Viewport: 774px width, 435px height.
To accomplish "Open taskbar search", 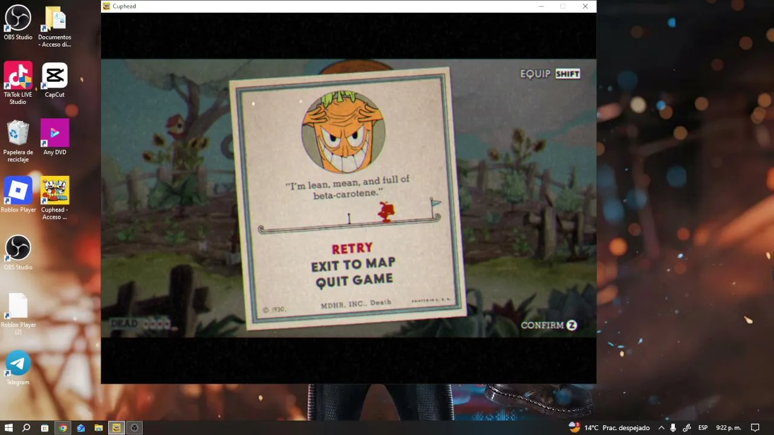I will click(27, 428).
